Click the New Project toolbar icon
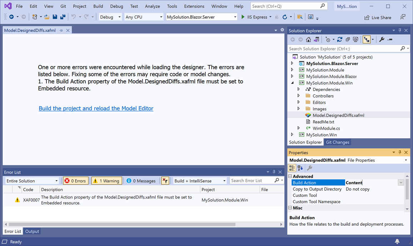 tap(35, 17)
